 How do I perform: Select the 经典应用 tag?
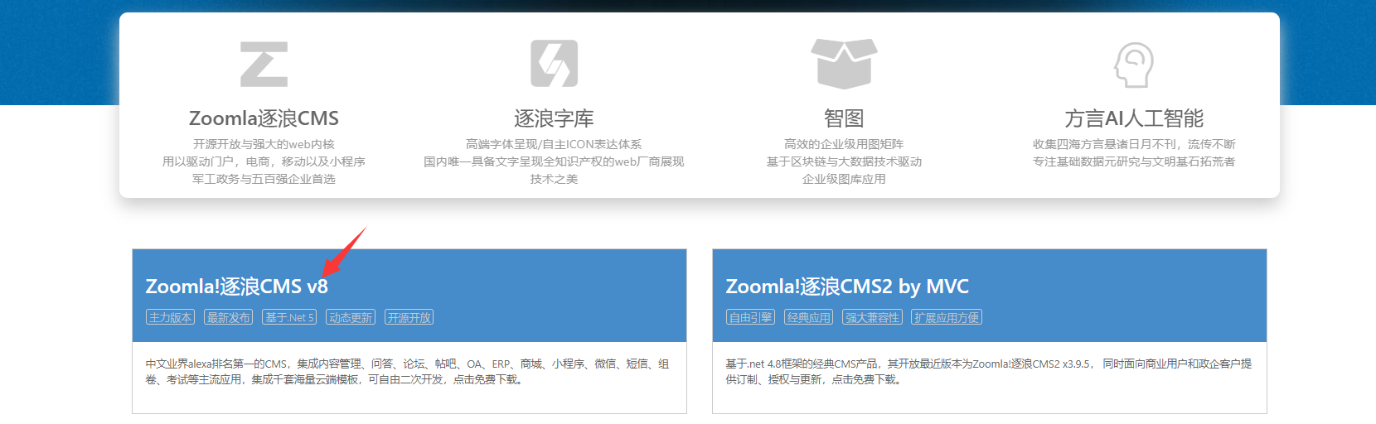point(809,317)
